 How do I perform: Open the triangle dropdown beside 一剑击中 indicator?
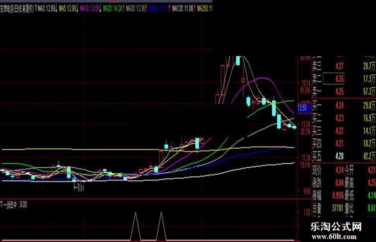[2, 205]
